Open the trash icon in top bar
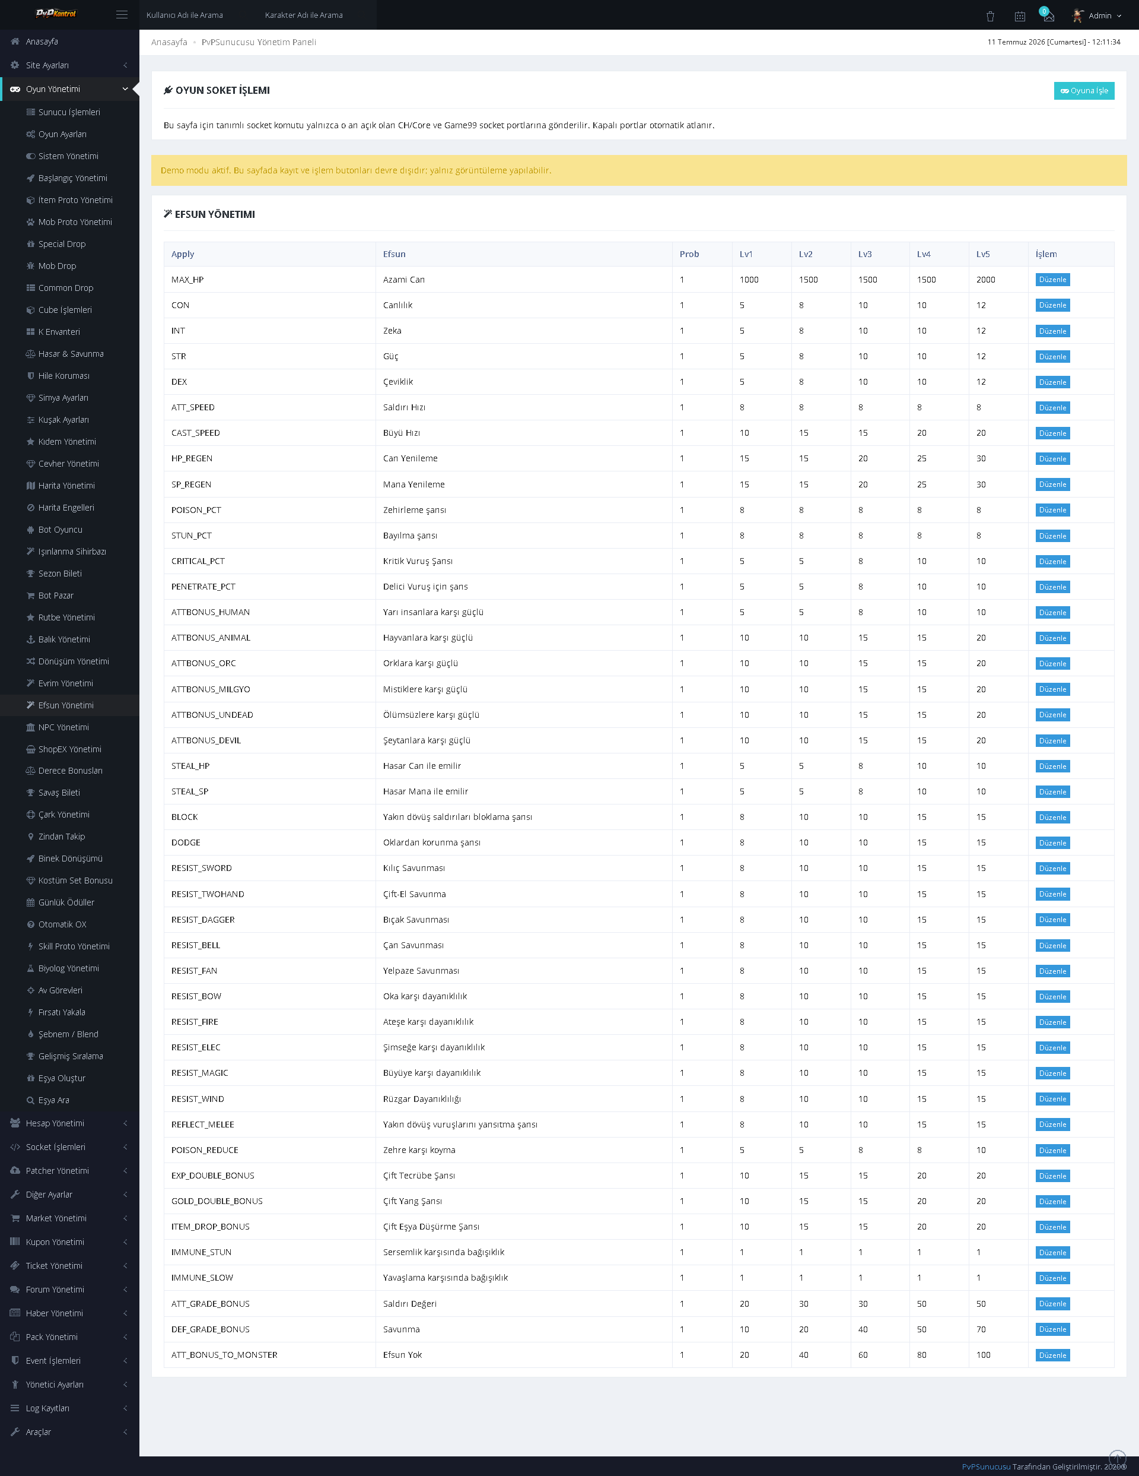 [990, 15]
